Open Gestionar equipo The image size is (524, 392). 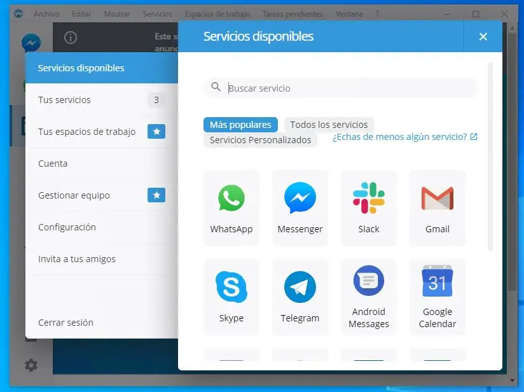coord(102,195)
